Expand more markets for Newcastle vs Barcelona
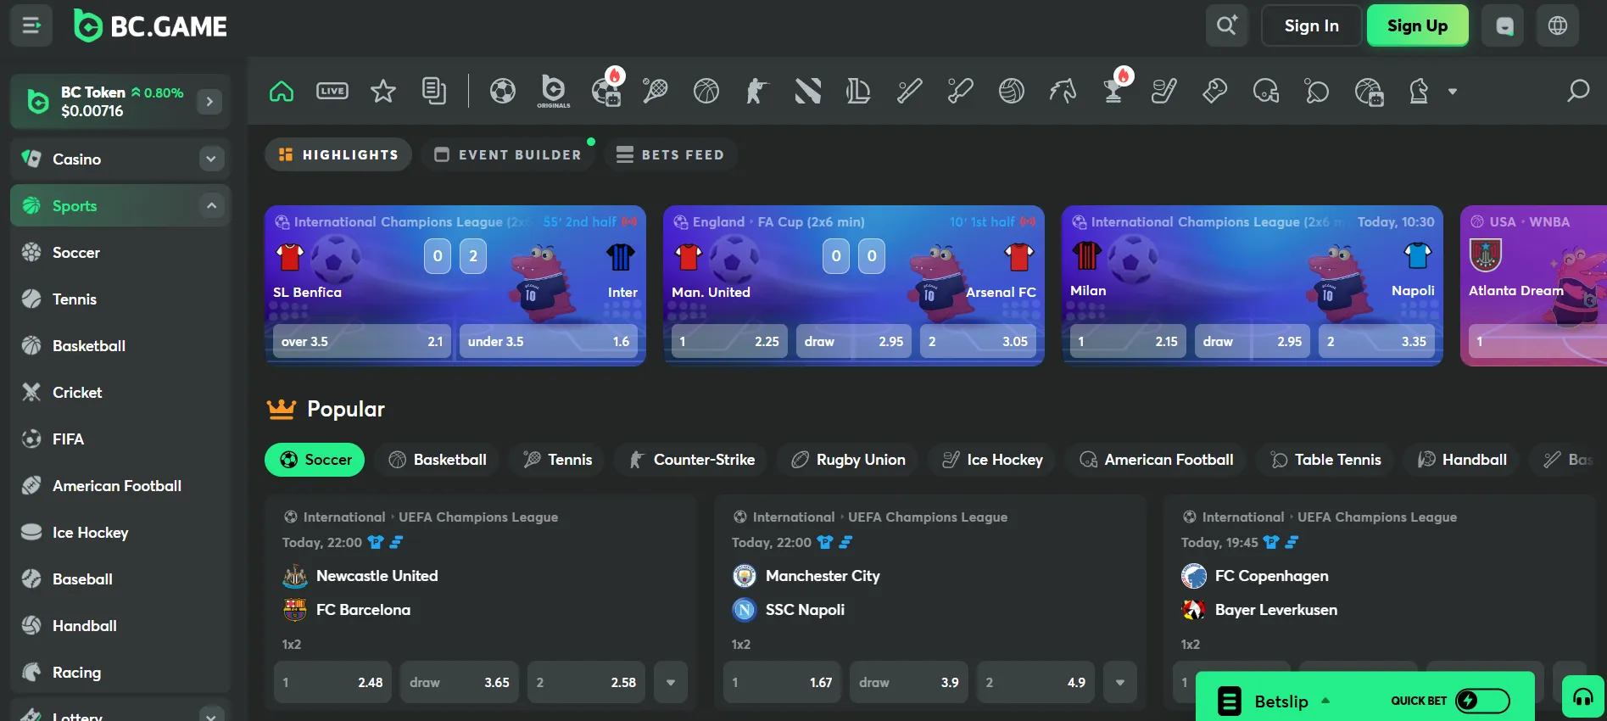Image resolution: width=1607 pixels, height=721 pixels. (671, 682)
